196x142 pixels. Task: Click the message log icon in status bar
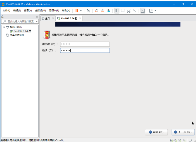click(x=190, y=140)
